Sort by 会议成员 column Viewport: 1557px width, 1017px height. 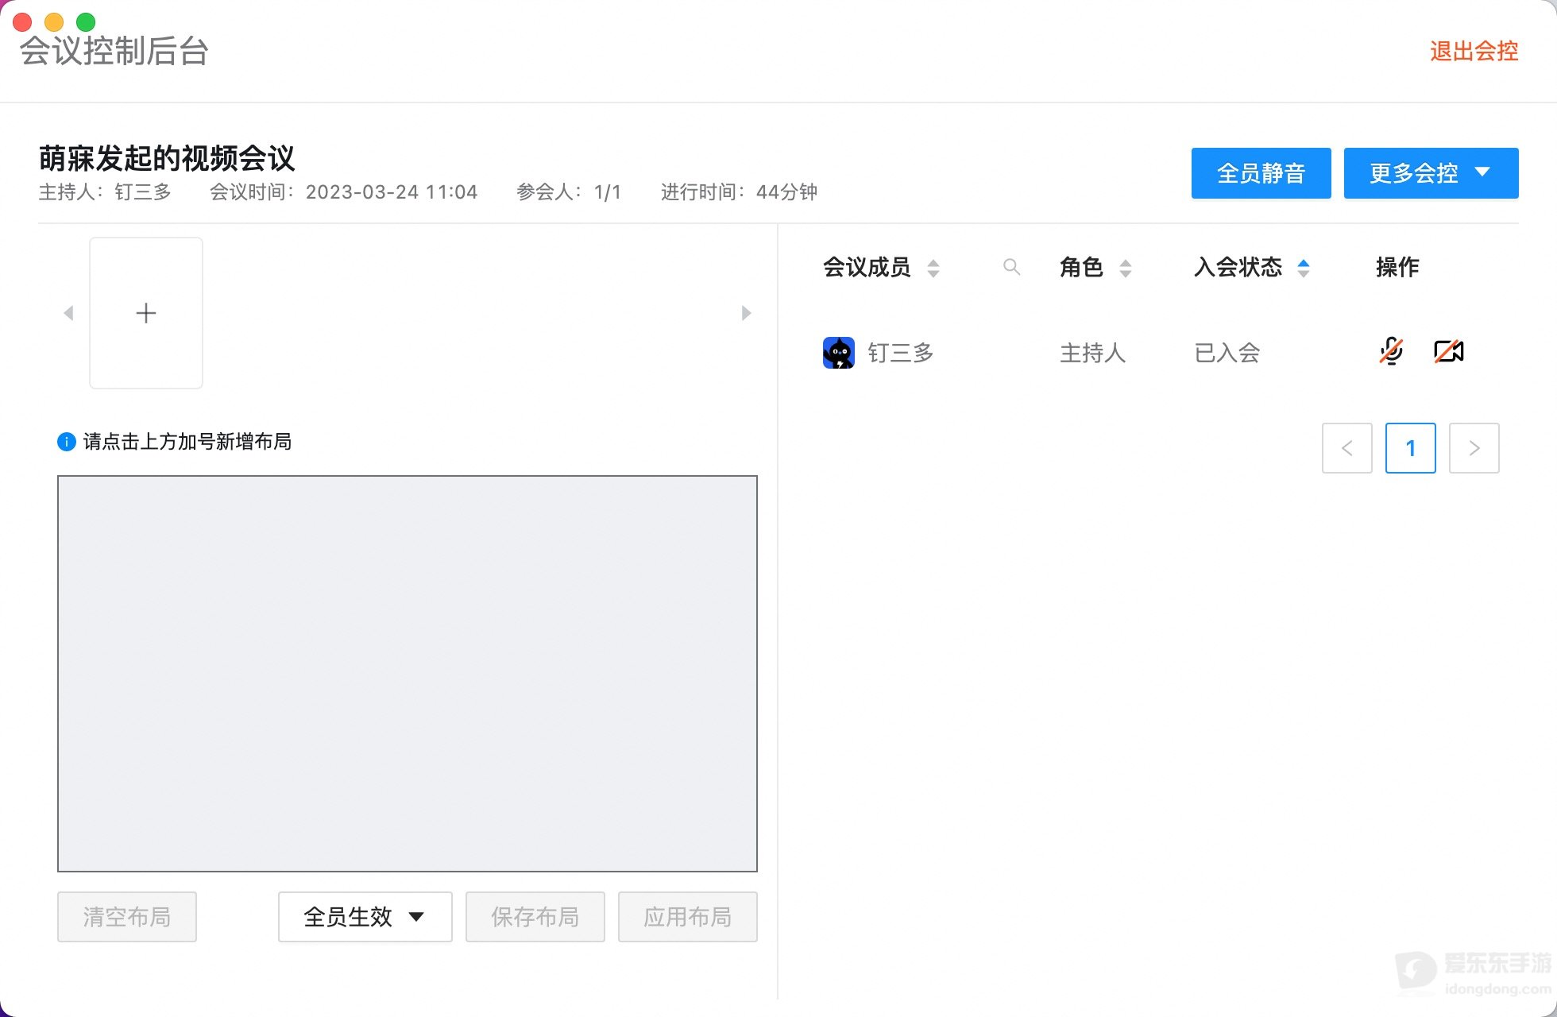tap(933, 268)
